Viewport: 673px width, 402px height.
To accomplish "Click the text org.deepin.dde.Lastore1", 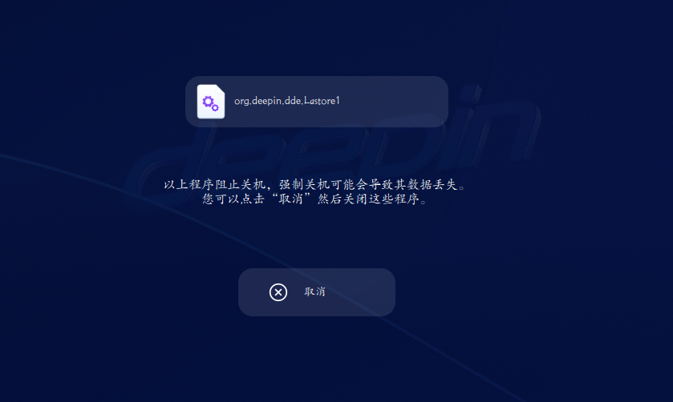I will coord(286,101).
